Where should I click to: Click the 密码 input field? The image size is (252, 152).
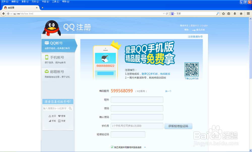pyautogui.click(x=137, y=109)
